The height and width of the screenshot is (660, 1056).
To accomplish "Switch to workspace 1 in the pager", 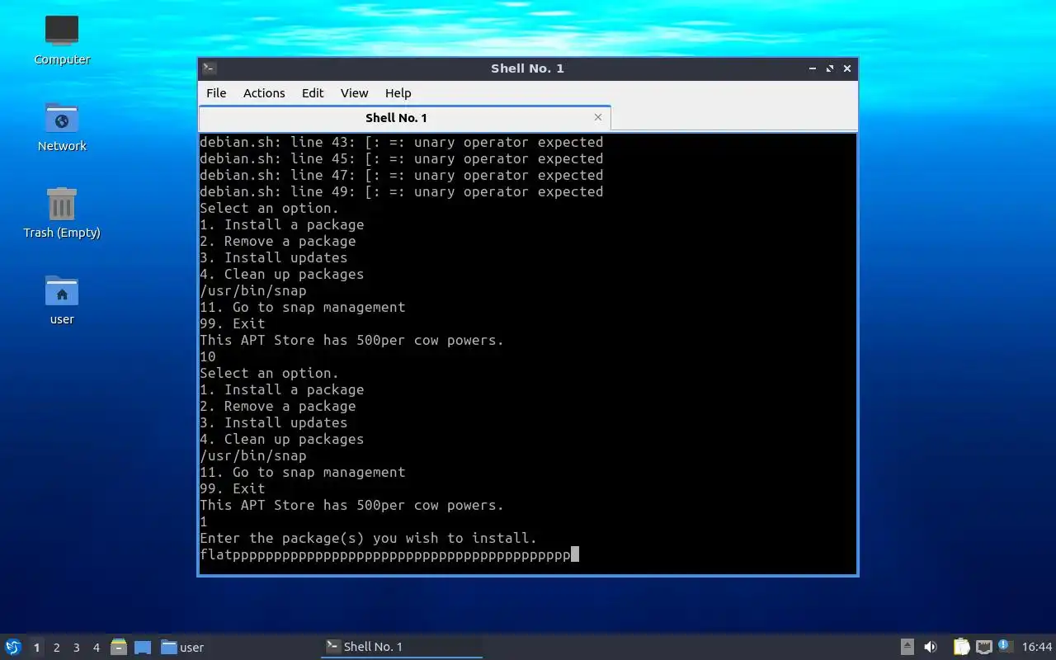I will point(36,648).
